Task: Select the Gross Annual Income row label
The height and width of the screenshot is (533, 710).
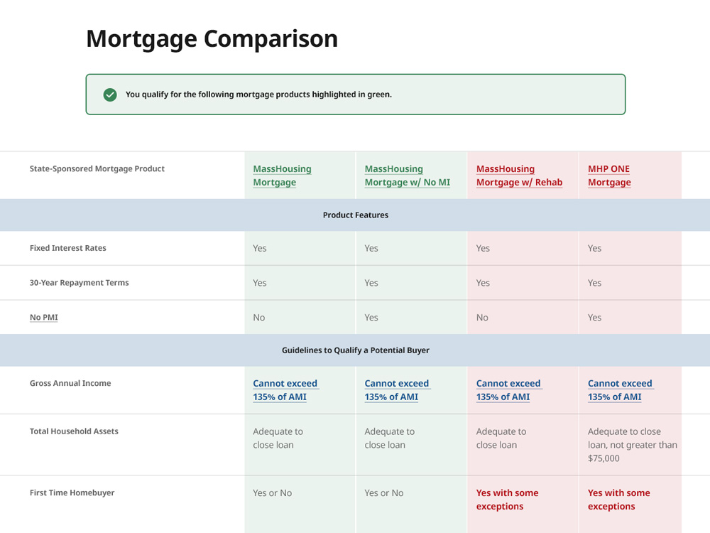Action: click(x=70, y=383)
